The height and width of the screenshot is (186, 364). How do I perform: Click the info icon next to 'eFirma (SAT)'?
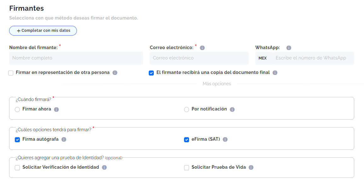[x=225, y=139]
